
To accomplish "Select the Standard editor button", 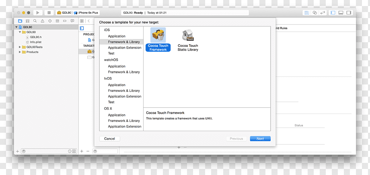I will coord(307,13).
